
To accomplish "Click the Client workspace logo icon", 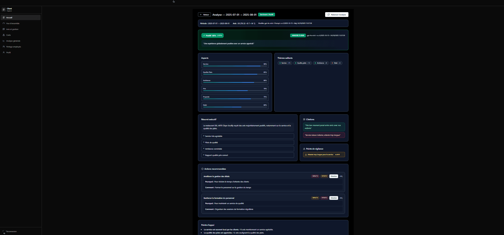I will click(x=4, y=10).
